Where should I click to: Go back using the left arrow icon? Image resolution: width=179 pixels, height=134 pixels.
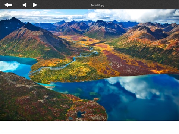coord(8,5)
